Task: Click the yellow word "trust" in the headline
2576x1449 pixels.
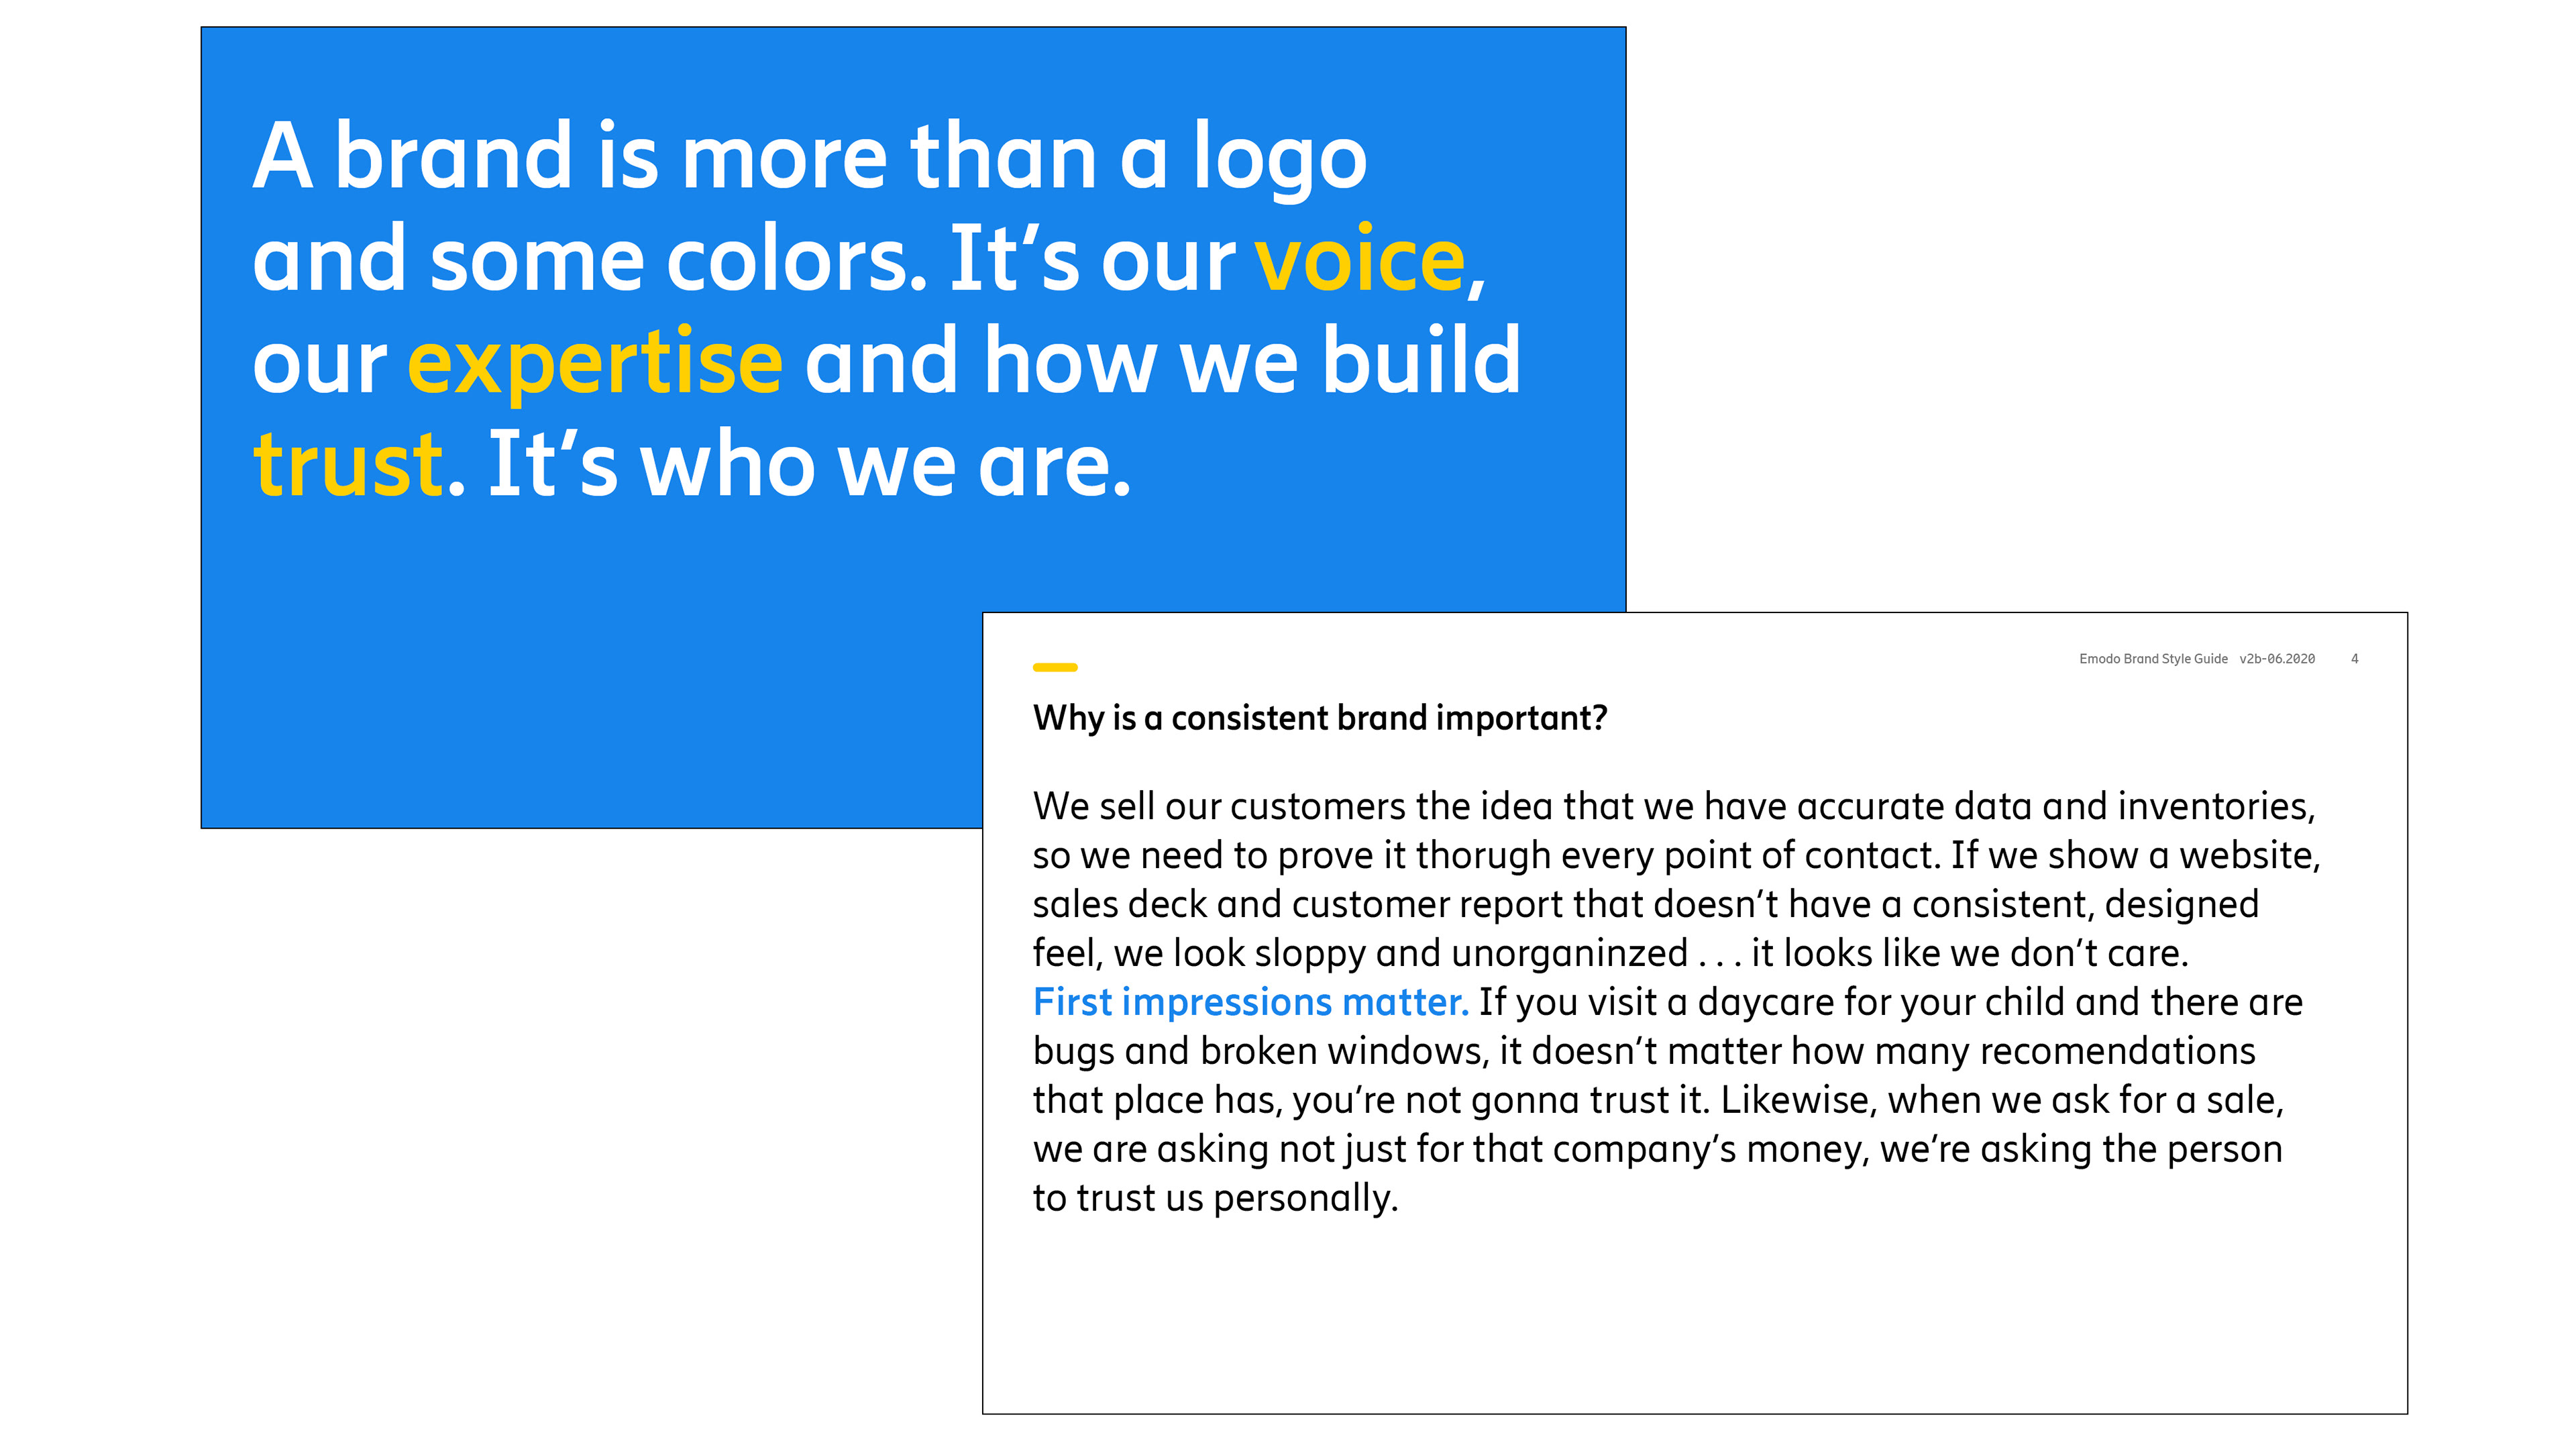Action: [x=347, y=464]
